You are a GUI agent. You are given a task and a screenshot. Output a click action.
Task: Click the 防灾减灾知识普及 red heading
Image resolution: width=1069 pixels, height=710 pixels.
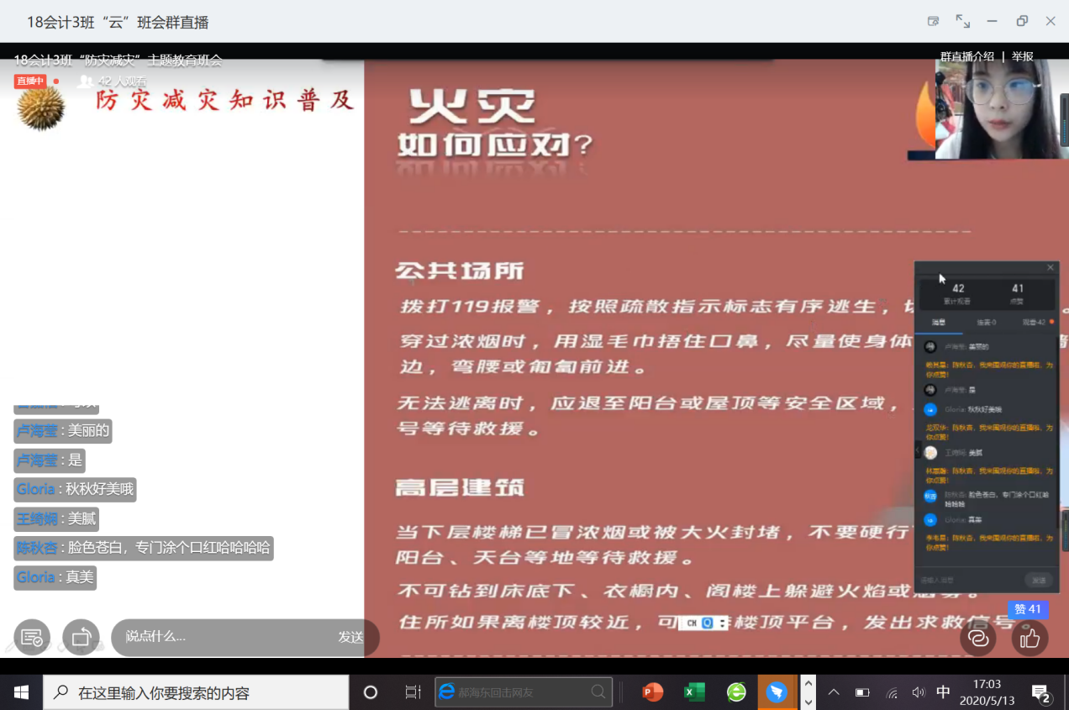(224, 101)
